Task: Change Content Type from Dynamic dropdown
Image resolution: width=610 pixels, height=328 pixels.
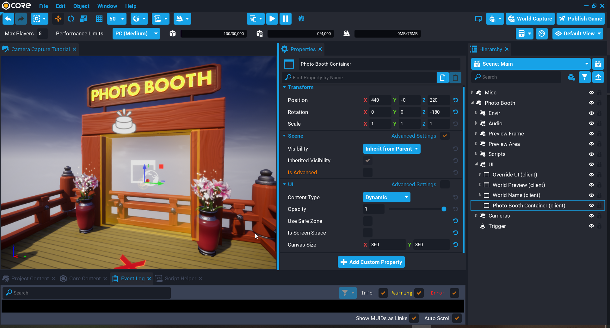Action: [x=386, y=197]
